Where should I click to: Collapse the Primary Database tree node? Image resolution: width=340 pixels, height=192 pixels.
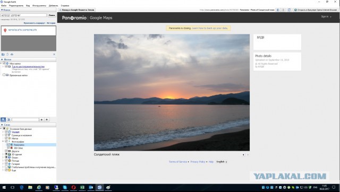[x=1, y=129]
